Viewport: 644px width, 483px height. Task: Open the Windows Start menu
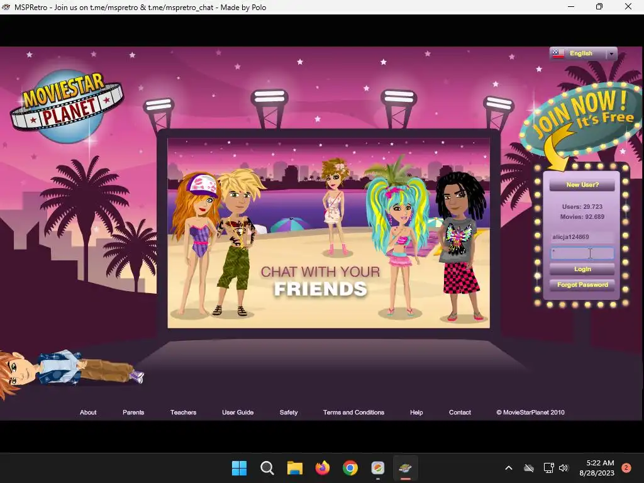(x=239, y=468)
